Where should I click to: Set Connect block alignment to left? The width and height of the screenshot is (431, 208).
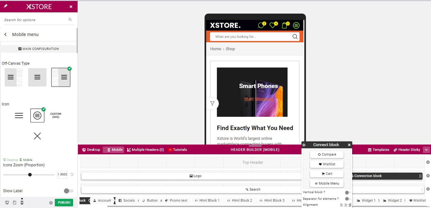point(341,205)
